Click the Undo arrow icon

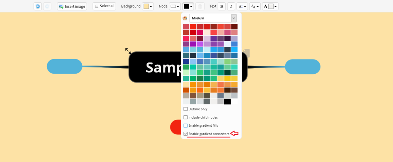click(38, 6)
